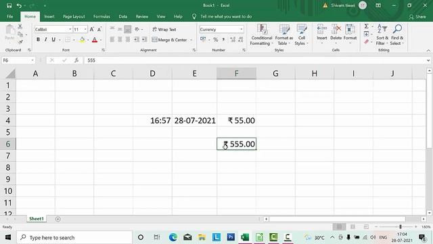
Task: Select cell F4 containing ₹ 55.00
Action: (236, 121)
